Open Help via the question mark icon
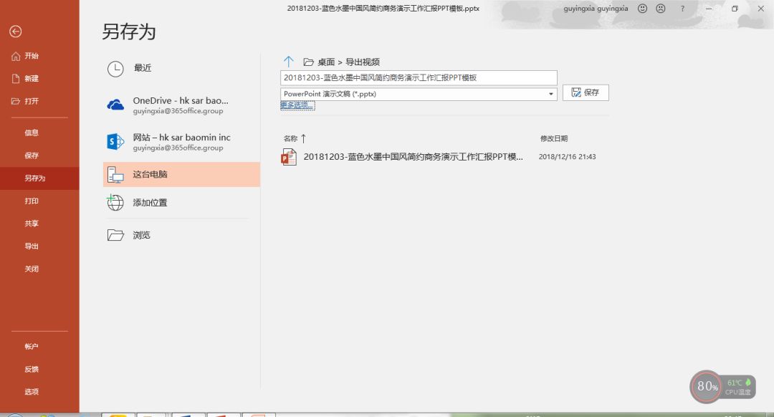This screenshot has height=417, width=774. tap(682, 9)
